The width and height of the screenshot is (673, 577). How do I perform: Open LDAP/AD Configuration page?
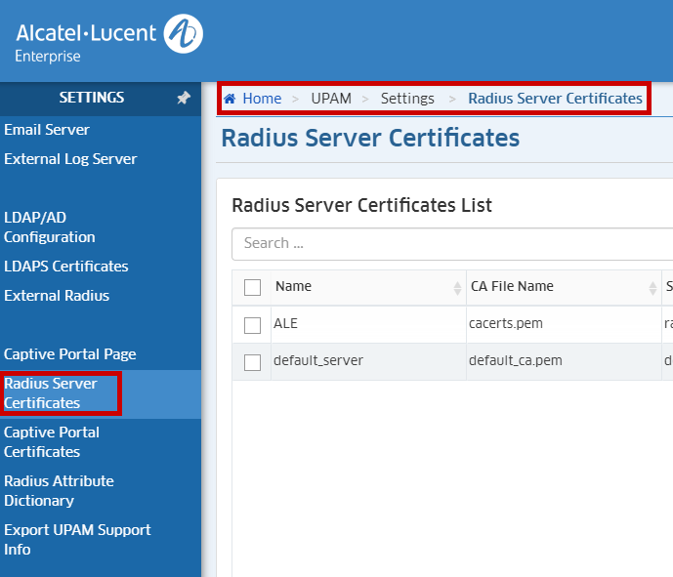pos(50,227)
